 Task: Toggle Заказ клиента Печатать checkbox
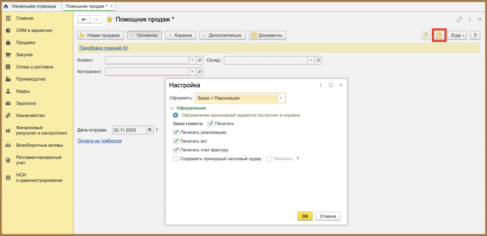click(x=210, y=123)
